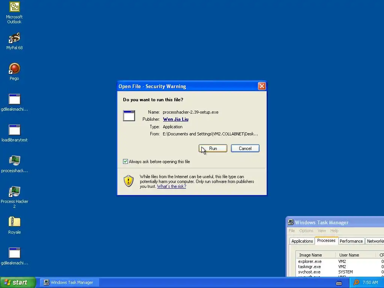This screenshot has height=288, width=384.
Task: Click the keyboard icon in the system tray
Action: [339, 283]
